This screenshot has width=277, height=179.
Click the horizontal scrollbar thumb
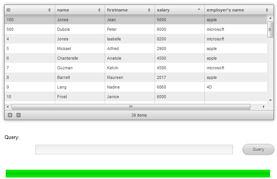[x=131, y=107]
